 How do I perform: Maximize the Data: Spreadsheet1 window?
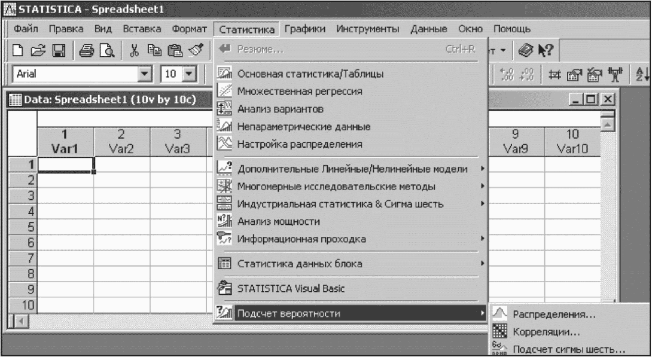tap(590, 99)
